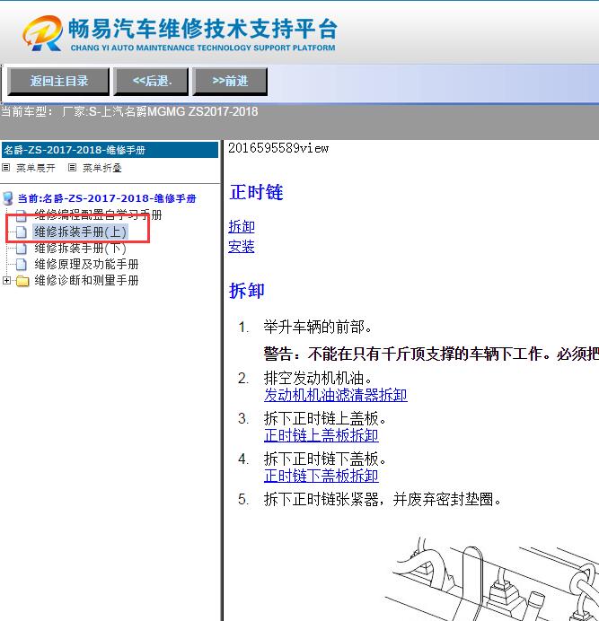Image resolution: width=599 pixels, height=621 pixels.
Task: Expand all menus via 菜单展开 text
Action: pos(36,168)
